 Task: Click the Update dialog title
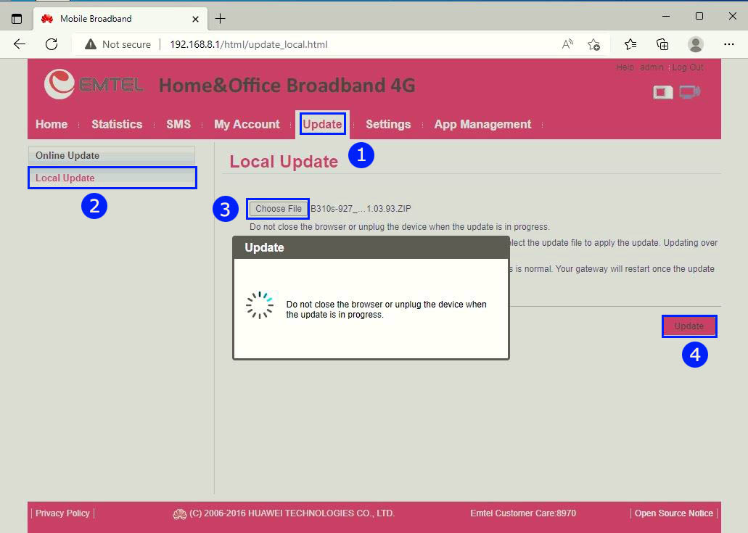(264, 247)
